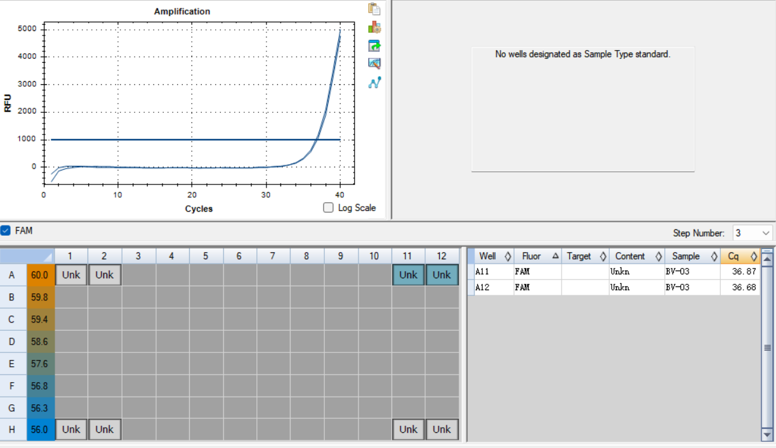The image size is (776, 448).
Task: Select well H1 Unk
Action: [x=71, y=430]
